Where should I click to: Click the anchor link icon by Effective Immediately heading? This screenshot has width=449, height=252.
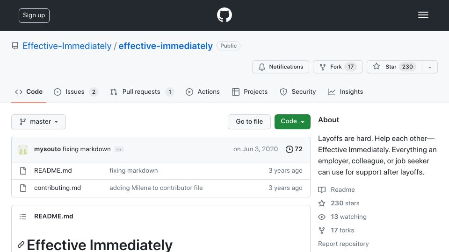point(21,245)
